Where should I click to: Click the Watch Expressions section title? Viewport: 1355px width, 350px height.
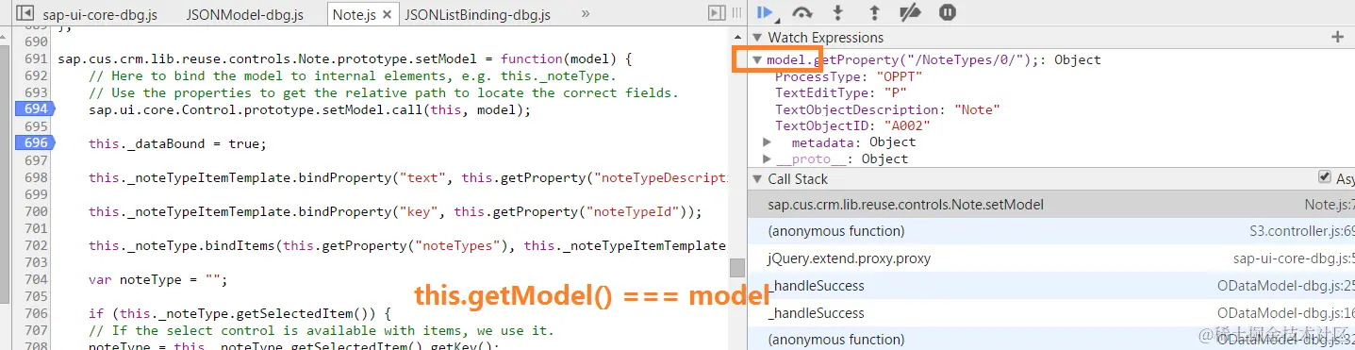[x=826, y=37]
